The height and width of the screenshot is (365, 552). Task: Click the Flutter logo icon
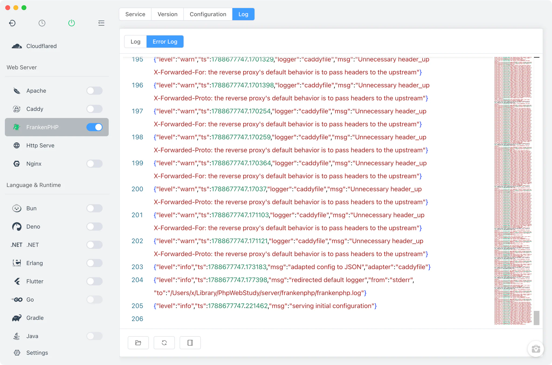pyautogui.click(x=17, y=281)
